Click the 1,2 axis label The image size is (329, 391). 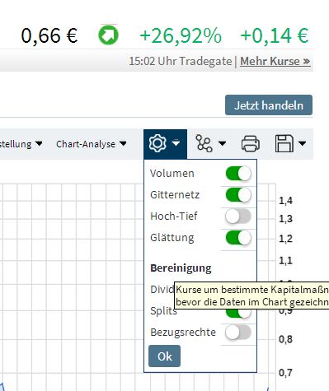(286, 239)
